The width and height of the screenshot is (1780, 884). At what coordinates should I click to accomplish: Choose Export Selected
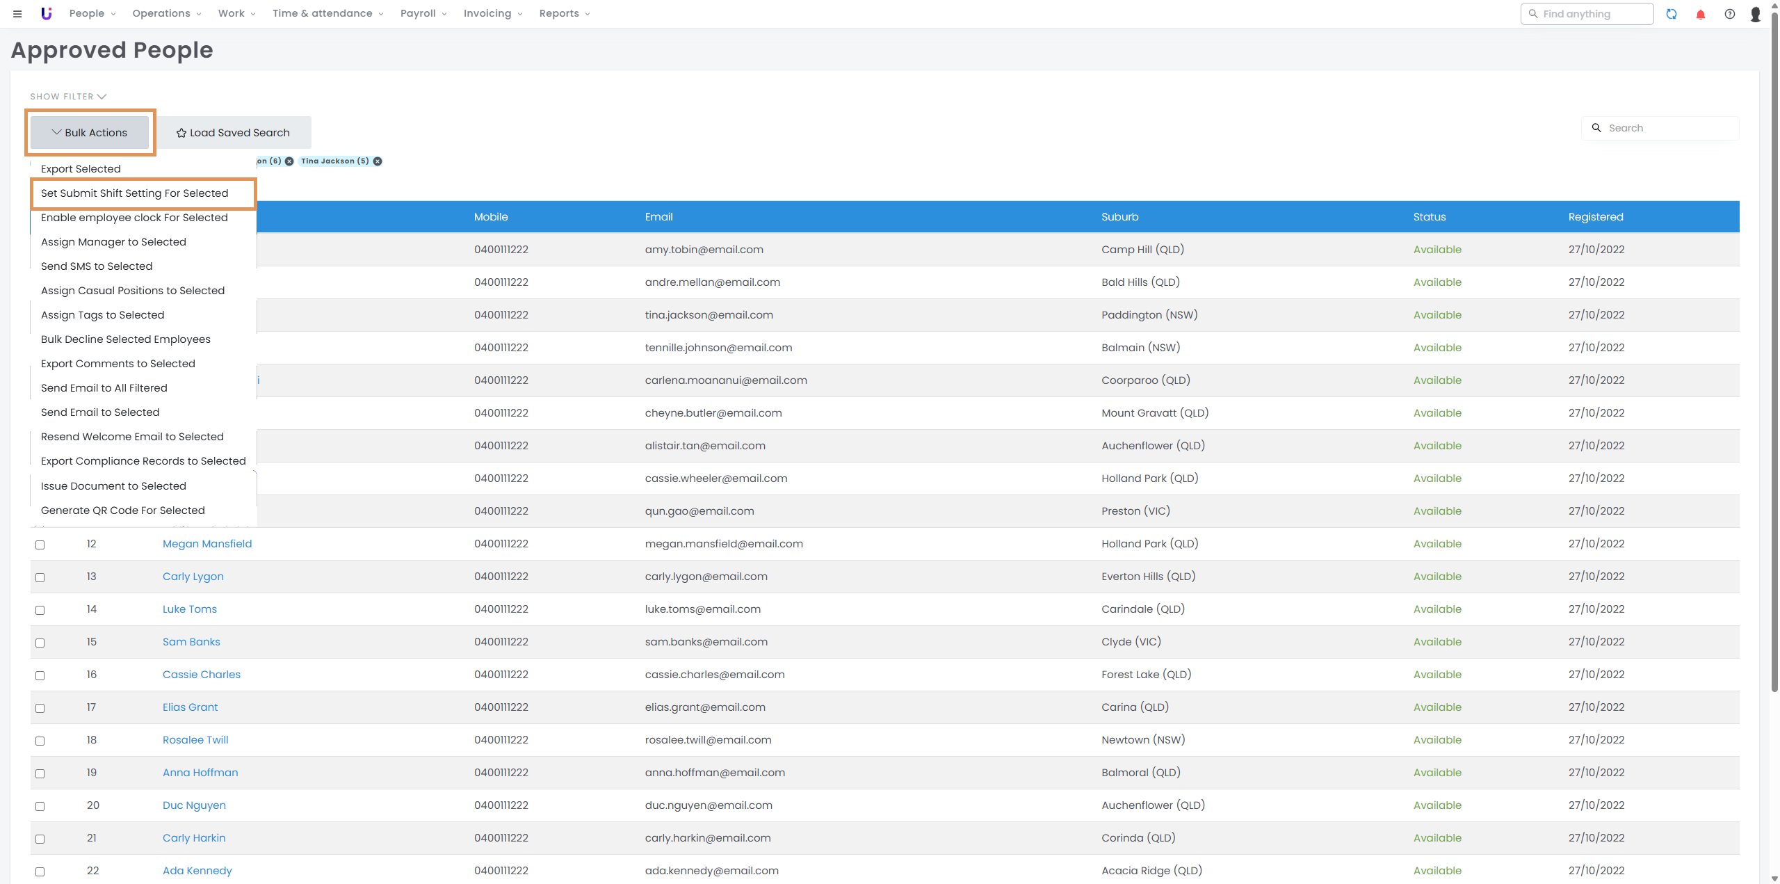pos(81,169)
